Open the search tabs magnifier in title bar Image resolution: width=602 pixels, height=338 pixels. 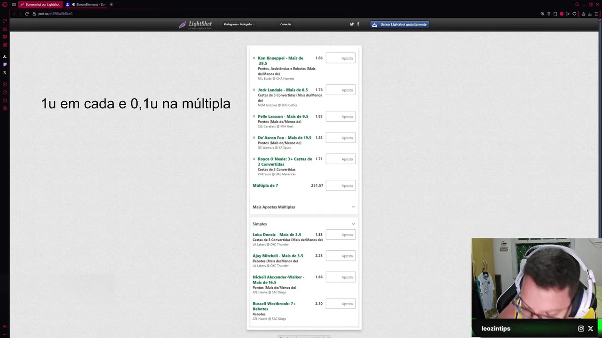pos(577,4)
